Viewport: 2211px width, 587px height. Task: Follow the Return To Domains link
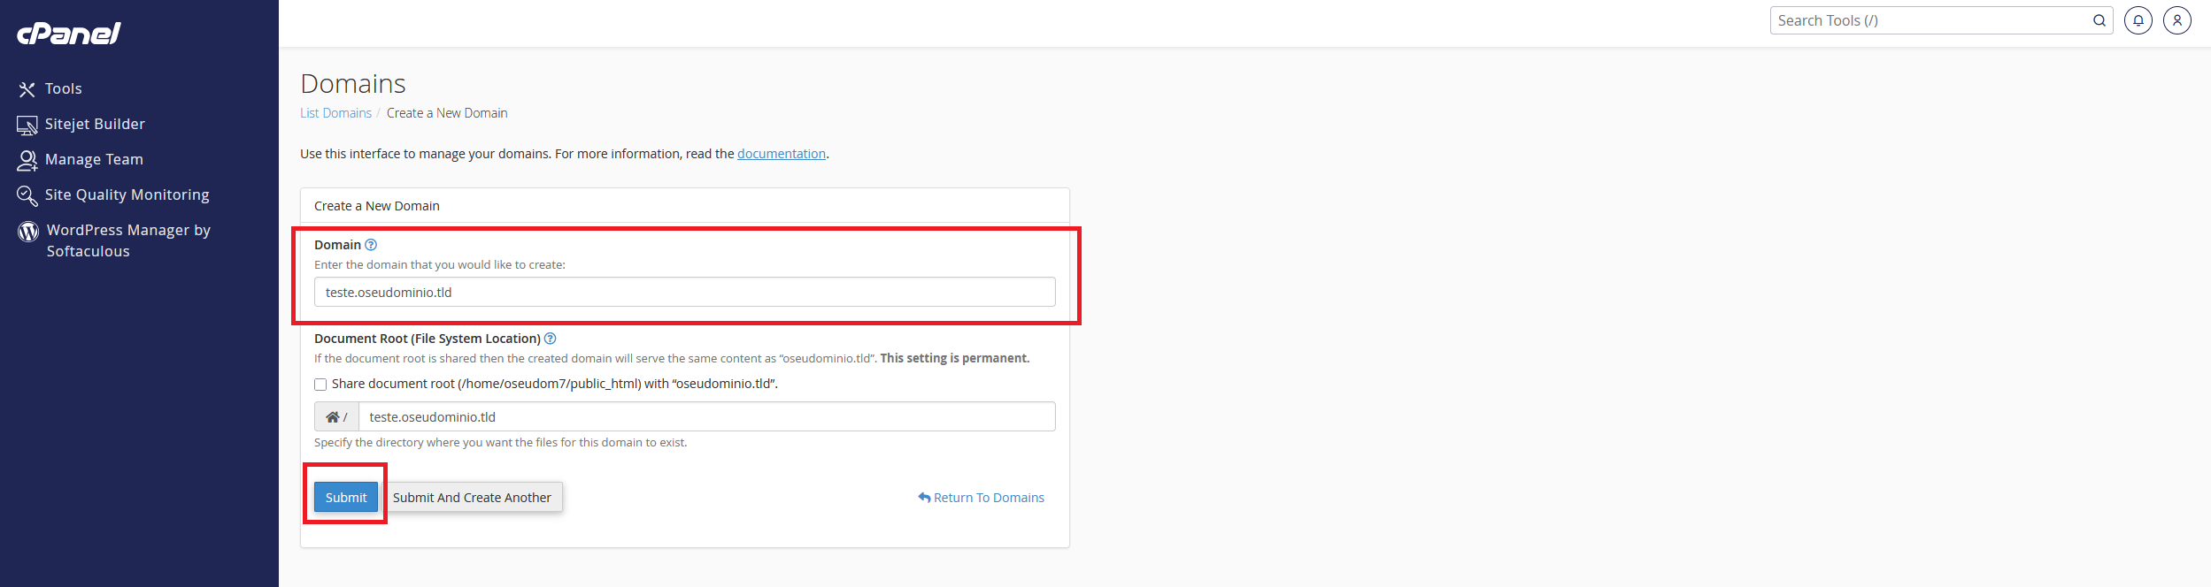click(988, 498)
